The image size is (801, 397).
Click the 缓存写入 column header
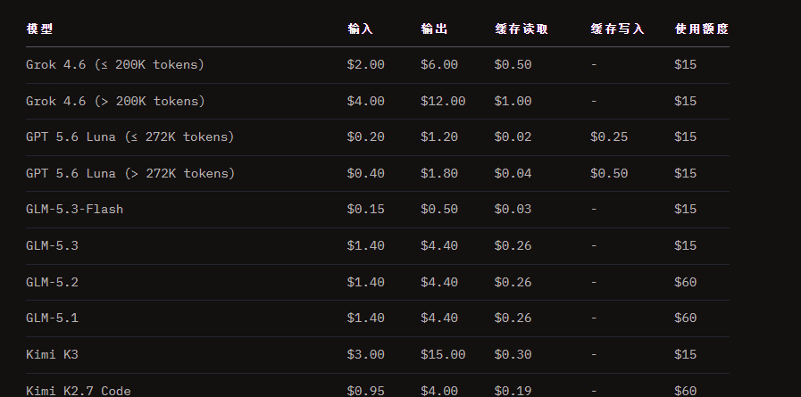617,29
